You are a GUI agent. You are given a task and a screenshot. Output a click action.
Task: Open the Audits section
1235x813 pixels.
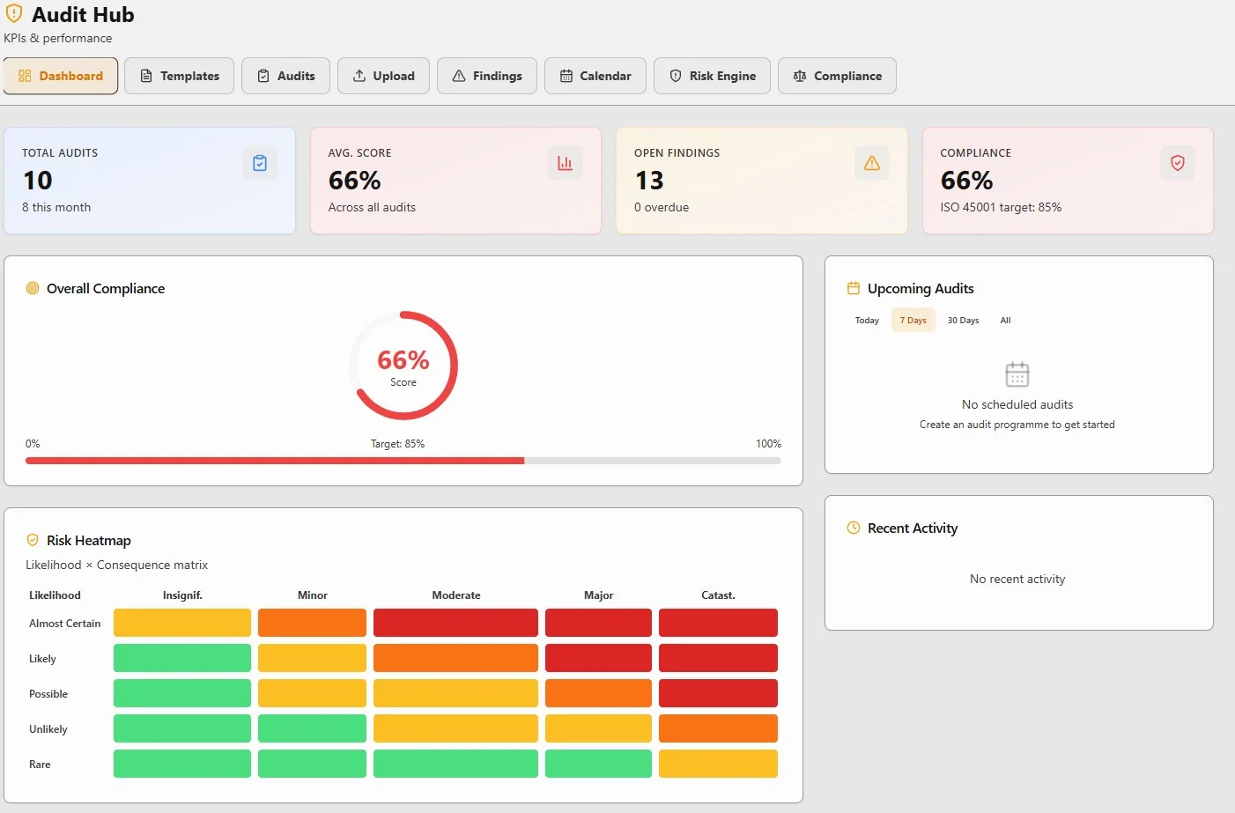point(285,76)
